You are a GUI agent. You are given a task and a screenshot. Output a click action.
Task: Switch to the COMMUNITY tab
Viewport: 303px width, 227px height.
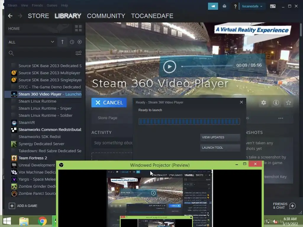(x=106, y=16)
